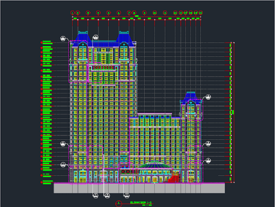
Task: Click grid axis bubble 15
Action: click(201, 13)
